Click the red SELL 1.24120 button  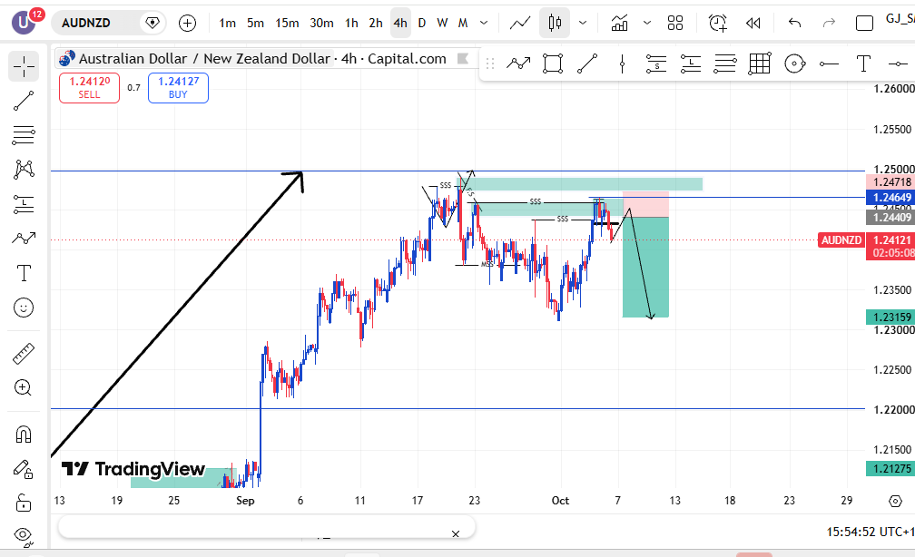(x=89, y=87)
